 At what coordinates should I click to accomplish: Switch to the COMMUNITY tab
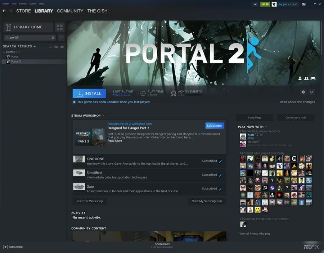(70, 11)
